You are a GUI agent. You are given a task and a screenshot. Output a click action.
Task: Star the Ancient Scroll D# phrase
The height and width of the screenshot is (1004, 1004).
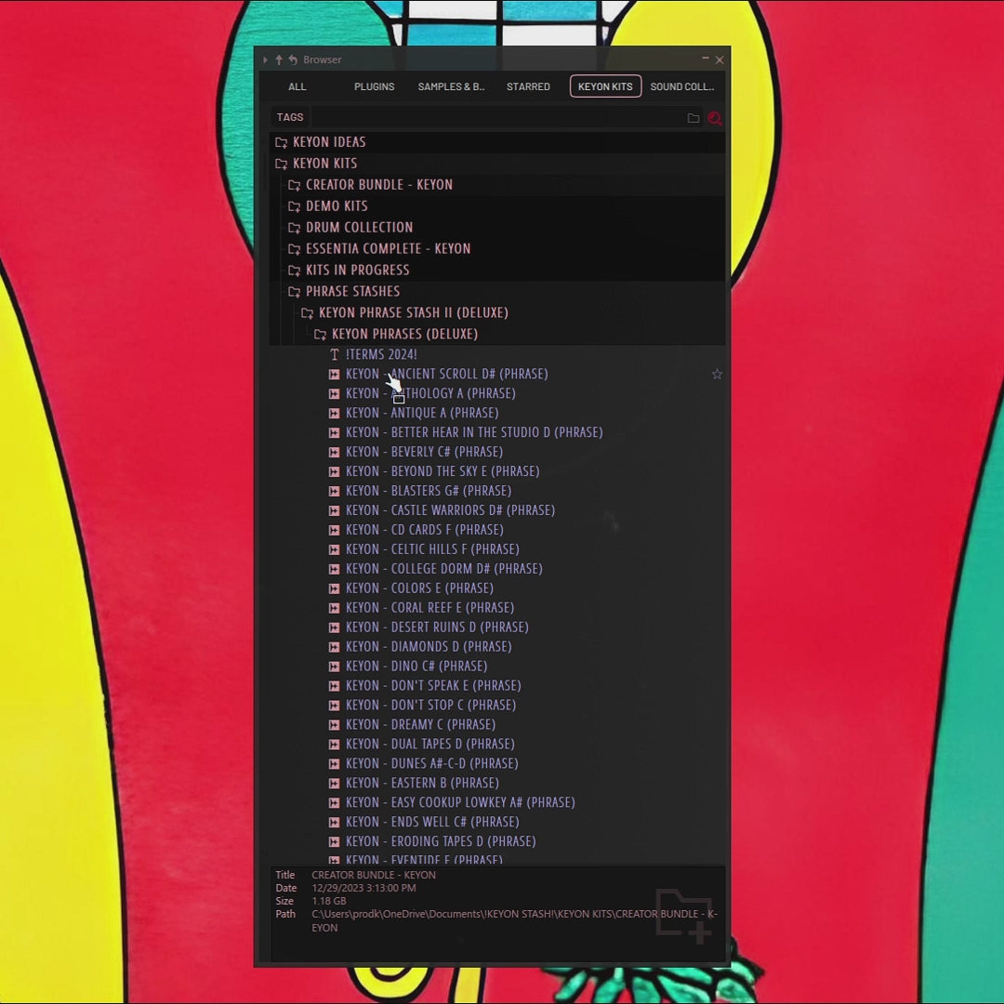pos(717,374)
